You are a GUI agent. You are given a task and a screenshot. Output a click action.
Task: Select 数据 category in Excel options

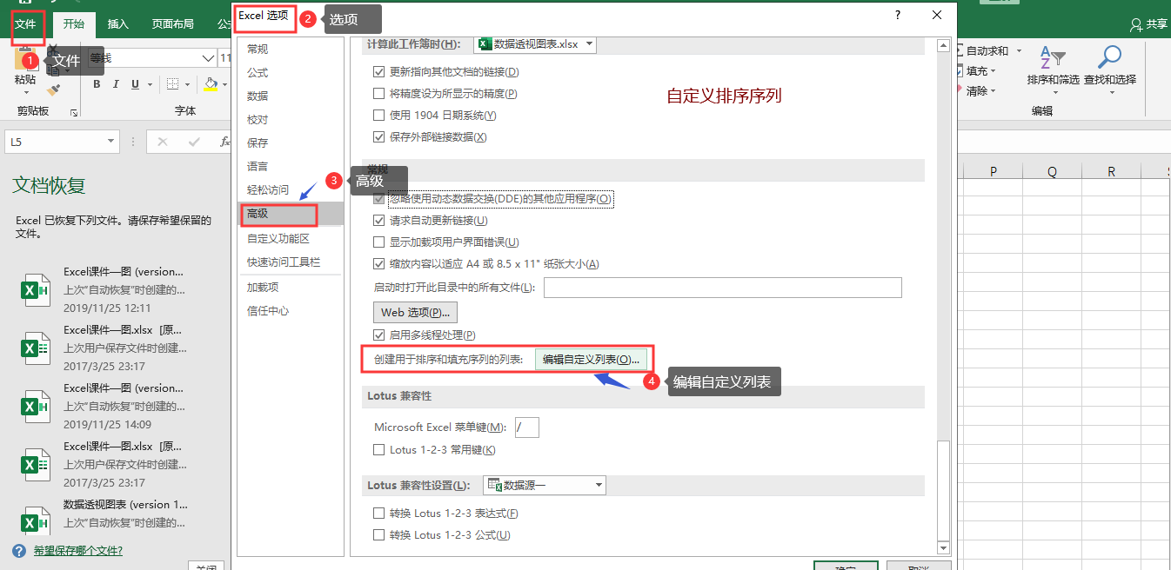pyautogui.click(x=291, y=96)
